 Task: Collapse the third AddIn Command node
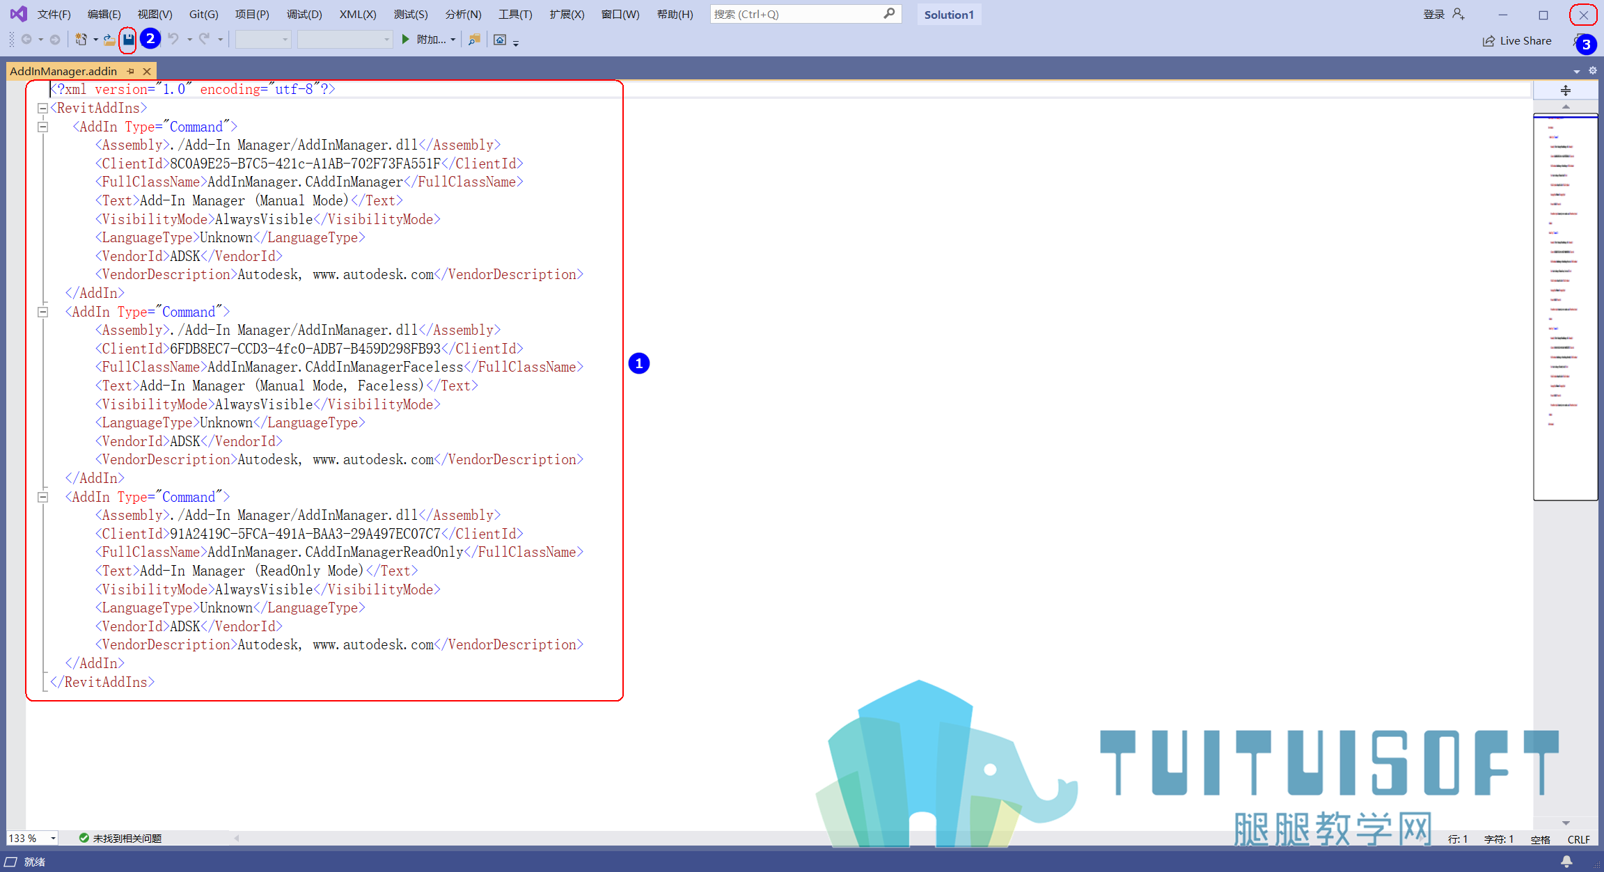coord(42,498)
